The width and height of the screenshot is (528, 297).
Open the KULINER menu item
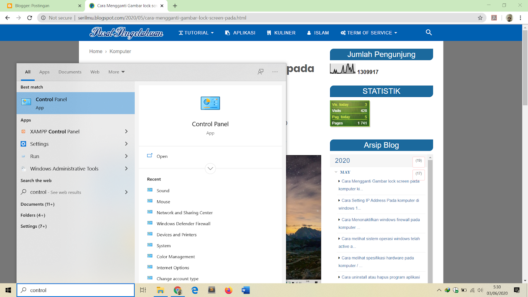coord(281,33)
